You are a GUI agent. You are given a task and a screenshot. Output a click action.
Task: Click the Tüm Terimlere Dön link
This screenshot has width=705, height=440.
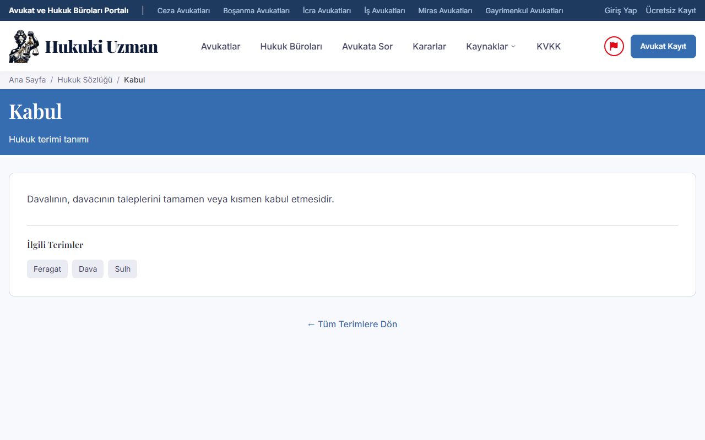coord(352,324)
